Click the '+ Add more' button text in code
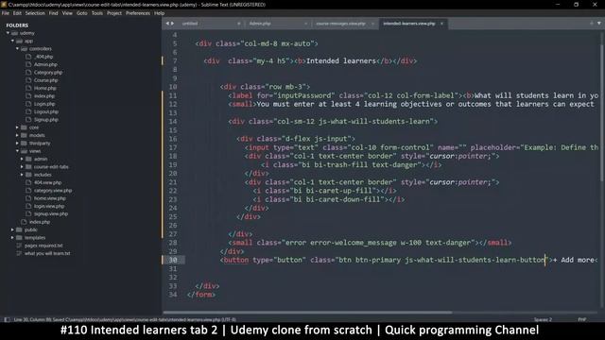The image size is (605, 340). 573,260
